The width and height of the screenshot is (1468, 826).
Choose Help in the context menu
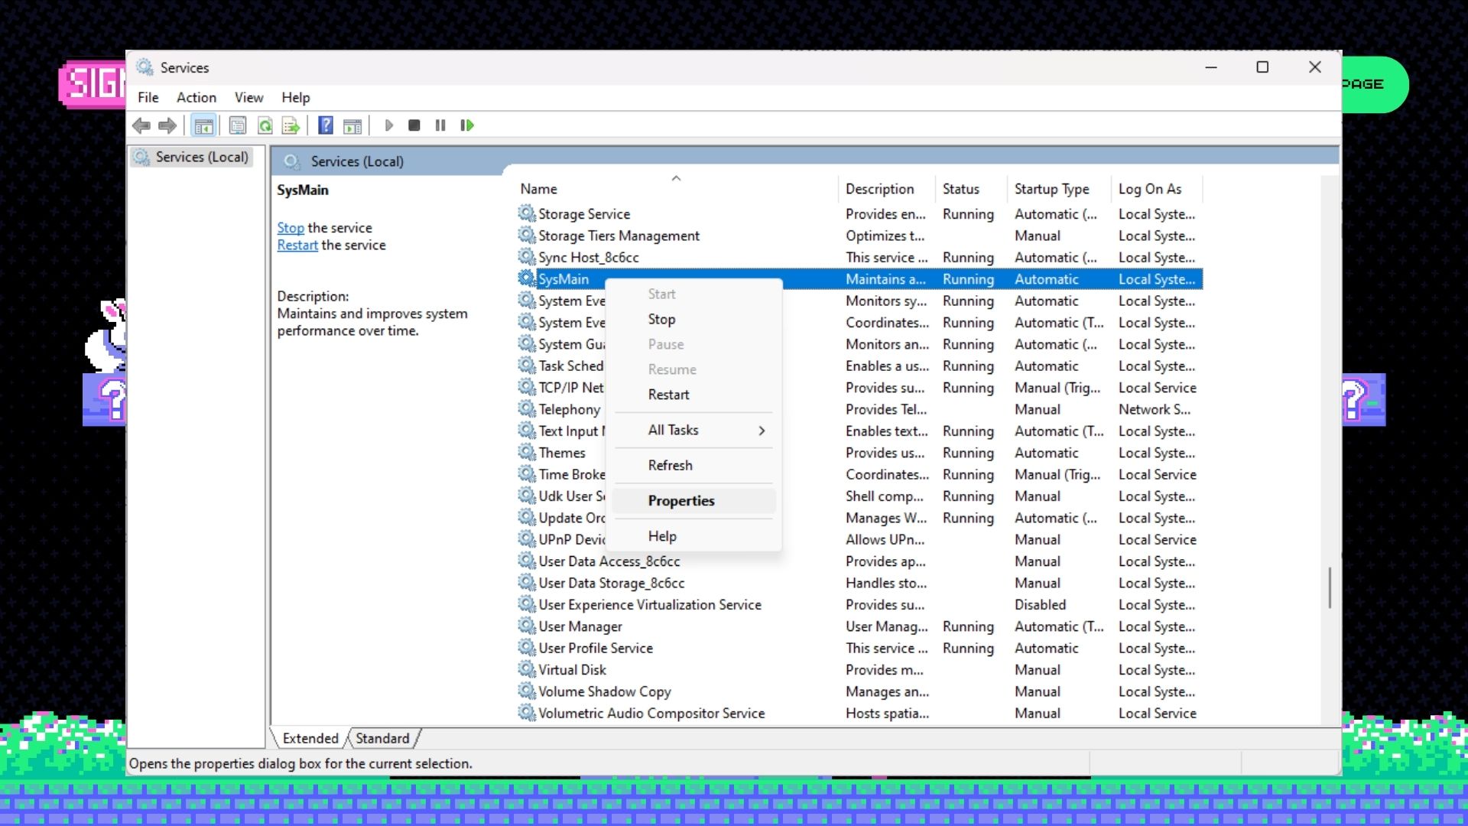click(x=694, y=536)
